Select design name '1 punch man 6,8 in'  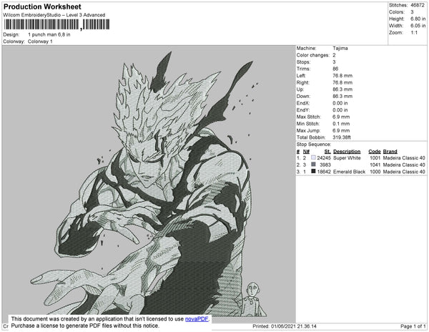tap(49, 35)
